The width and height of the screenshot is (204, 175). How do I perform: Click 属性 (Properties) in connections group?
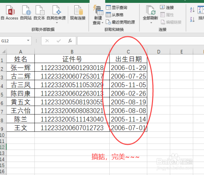[167, 15]
